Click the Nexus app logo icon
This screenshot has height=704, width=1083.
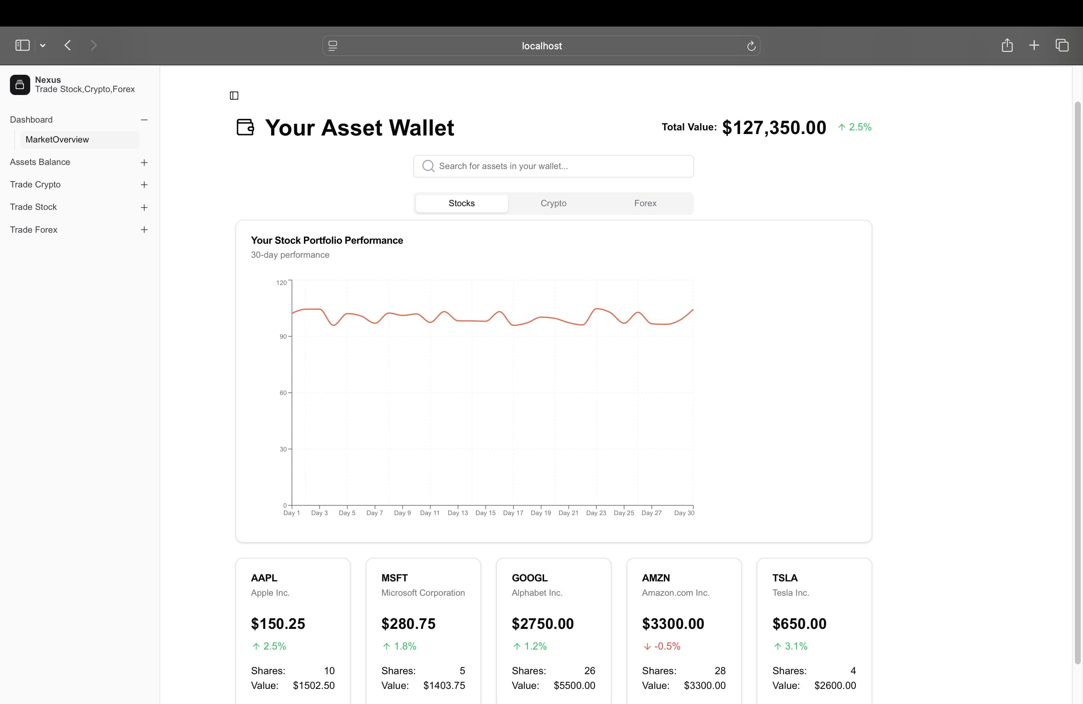point(20,85)
